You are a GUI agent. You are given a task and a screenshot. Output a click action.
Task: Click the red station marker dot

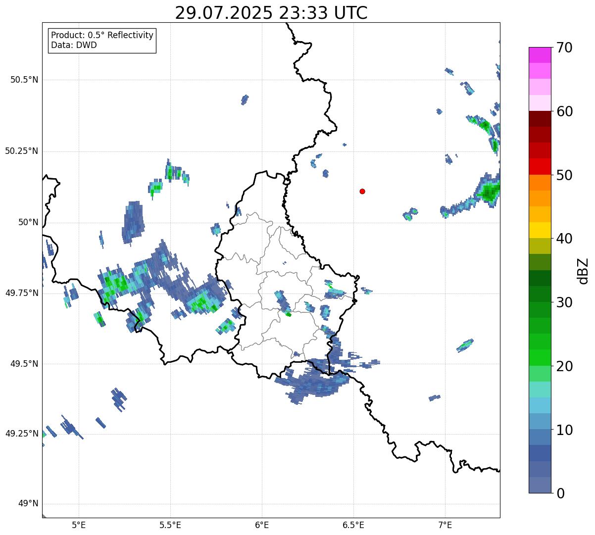pyautogui.click(x=362, y=191)
